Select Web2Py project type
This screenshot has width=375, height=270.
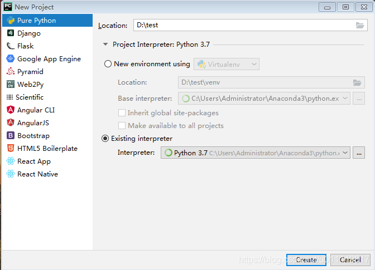(x=47, y=84)
